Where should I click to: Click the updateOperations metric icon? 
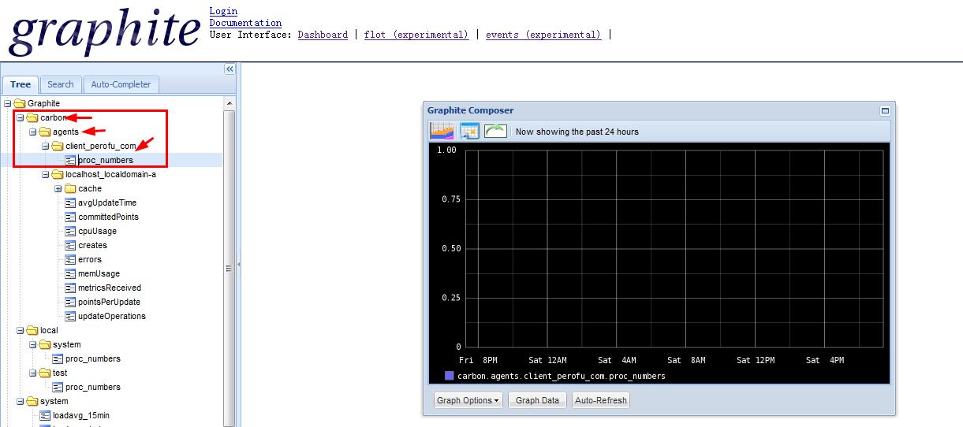click(x=71, y=316)
